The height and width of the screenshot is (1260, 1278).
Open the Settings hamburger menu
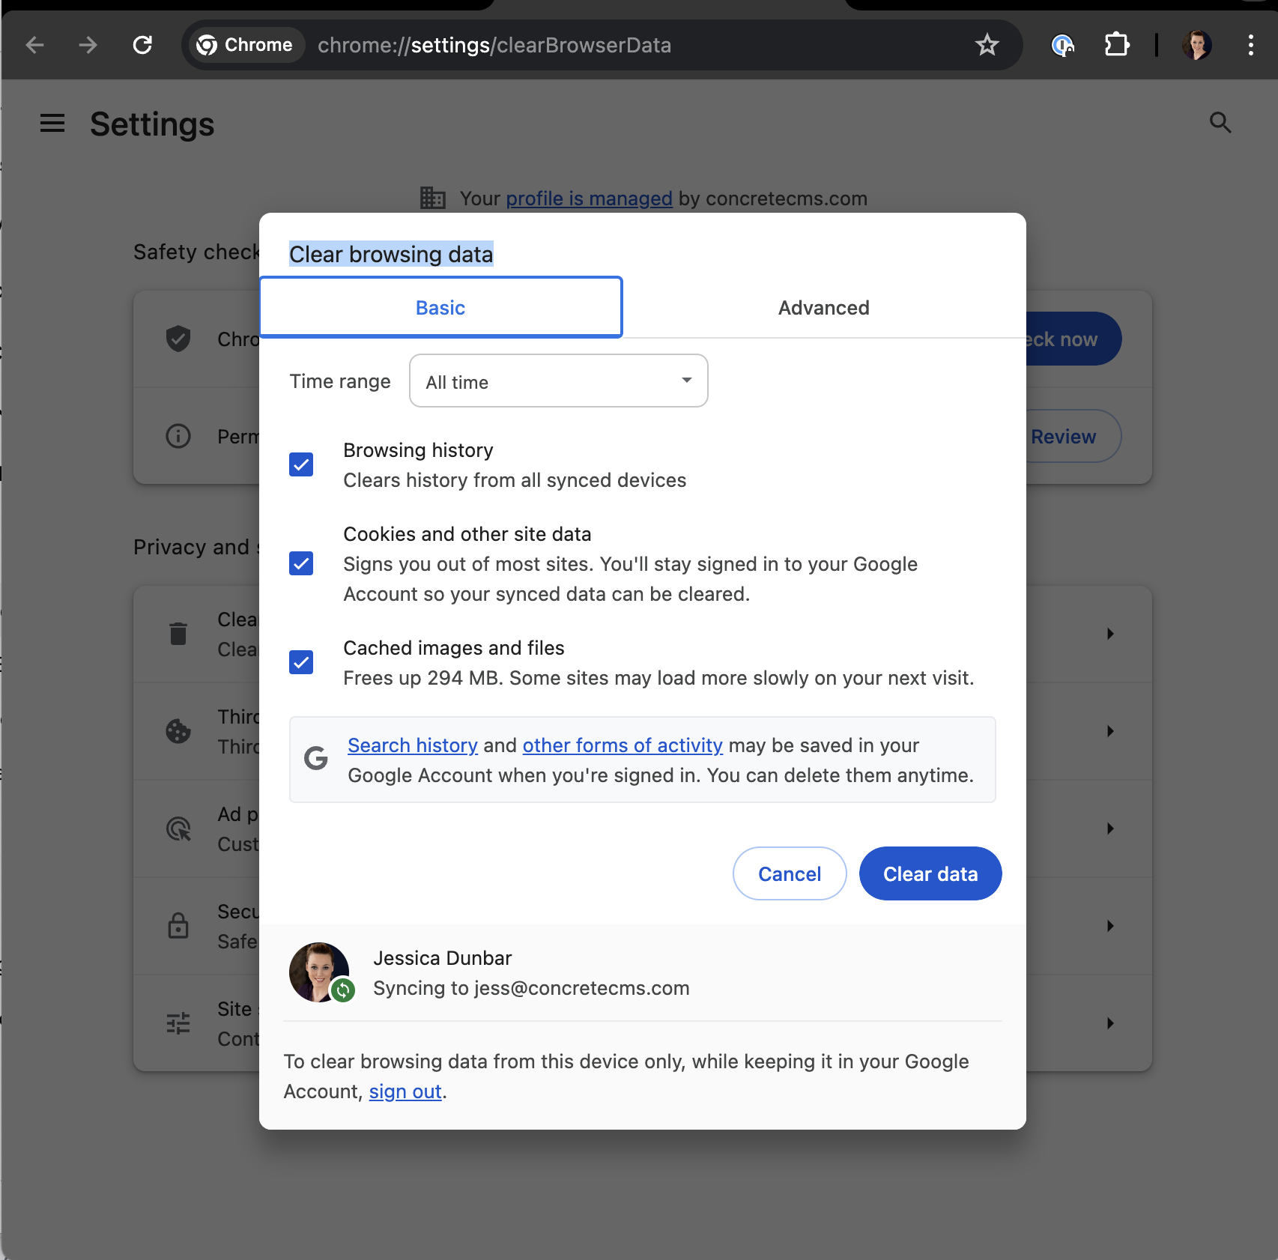click(52, 124)
